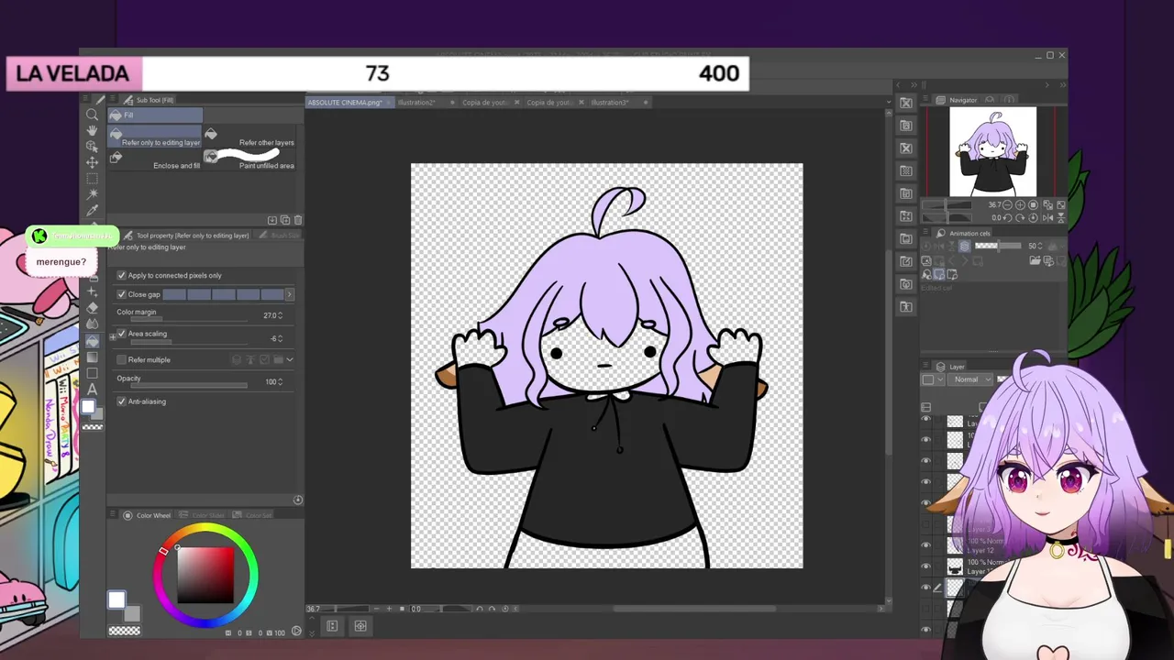
Task: Select the white main color swatch
Action: [116, 599]
